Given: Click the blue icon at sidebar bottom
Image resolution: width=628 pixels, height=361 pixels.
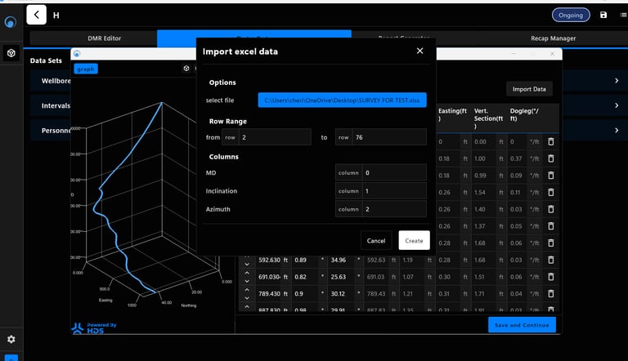Looking at the screenshot, I should tap(11, 358).
